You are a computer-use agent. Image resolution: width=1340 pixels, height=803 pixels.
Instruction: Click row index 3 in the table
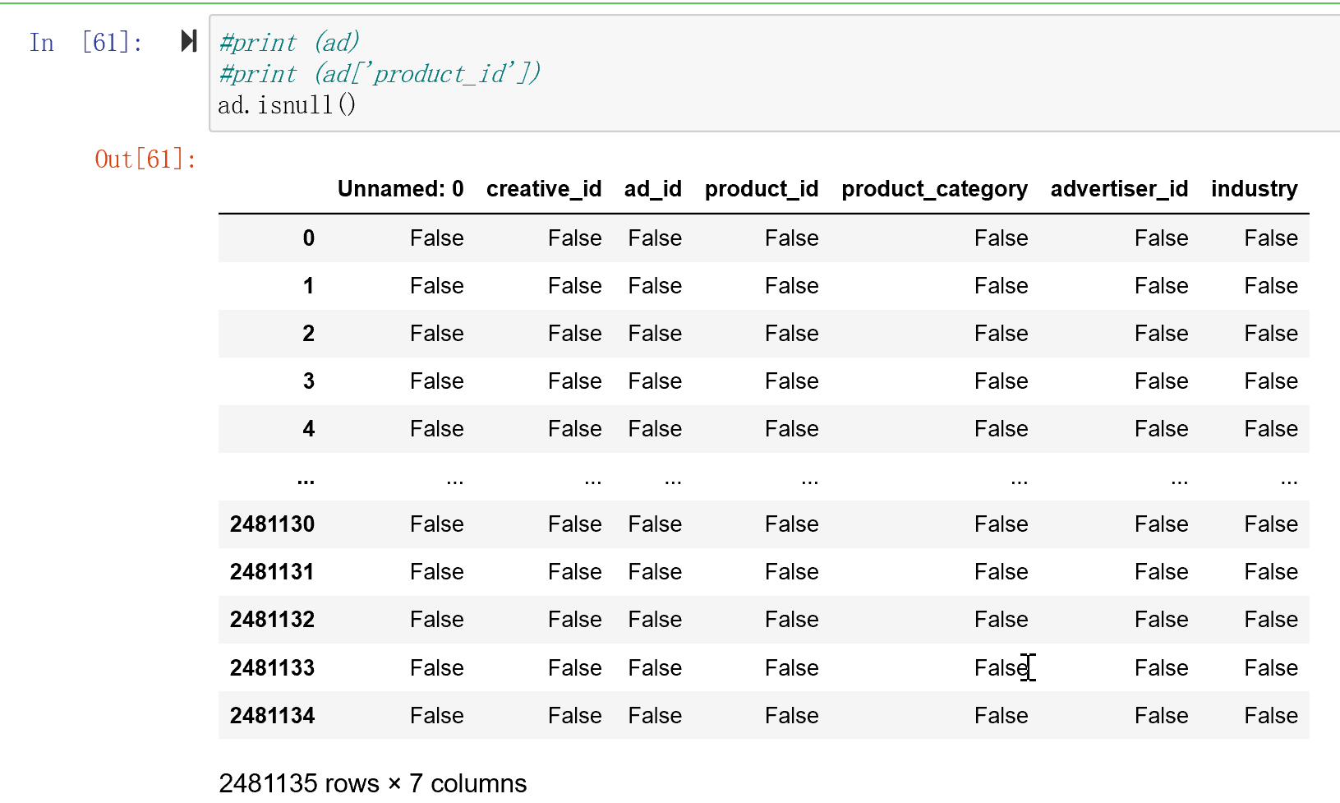pos(309,381)
